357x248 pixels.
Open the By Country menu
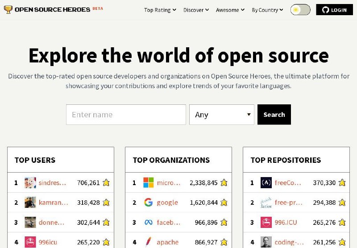click(x=267, y=10)
